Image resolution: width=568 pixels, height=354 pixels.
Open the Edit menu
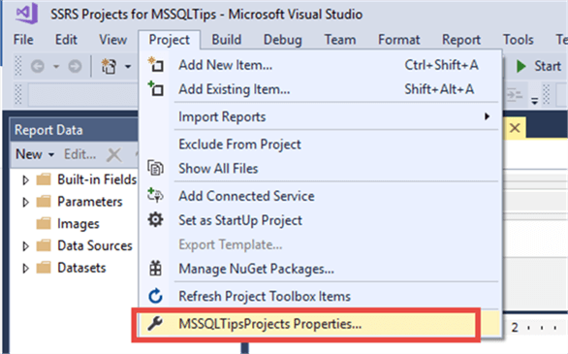click(x=66, y=40)
